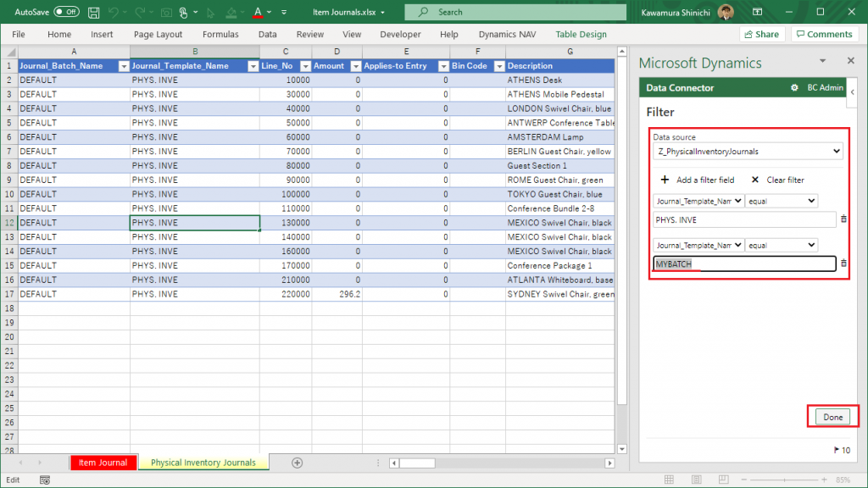Screen dimensions: 868x488
Task: Toggle the AutoSave switch
Action: (66, 12)
